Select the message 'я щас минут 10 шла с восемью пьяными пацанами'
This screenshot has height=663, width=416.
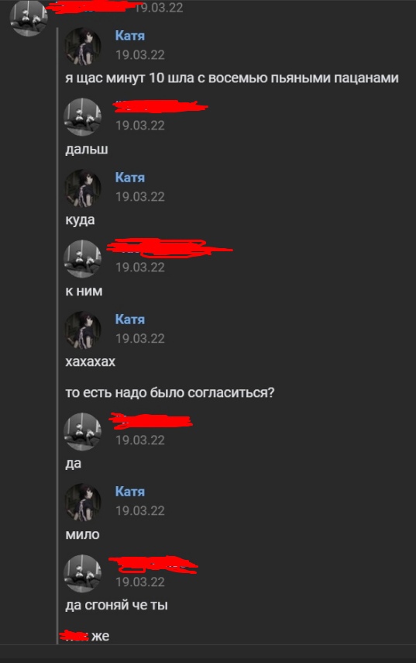(232, 78)
